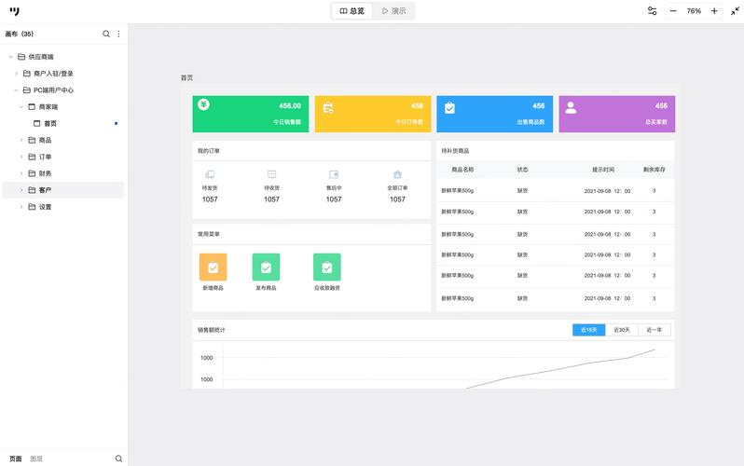Select the 首页 page in the tree
The width and height of the screenshot is (744, 466).
50,123
